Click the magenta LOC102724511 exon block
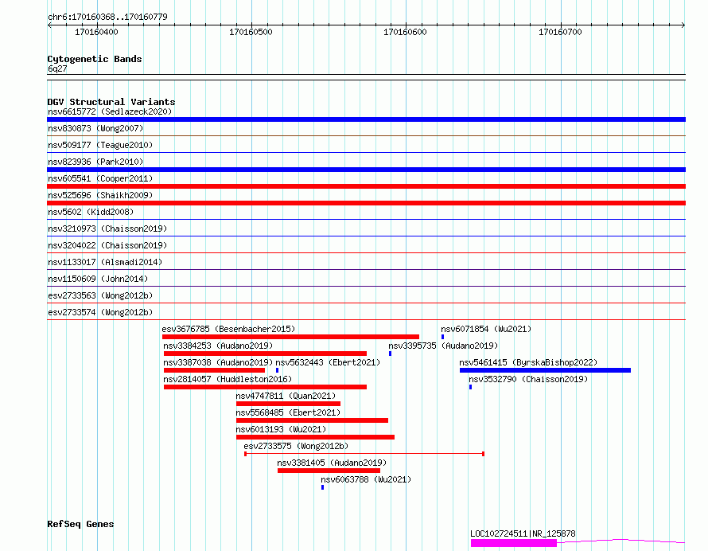 pyautogui.click(x=514, y=543)
